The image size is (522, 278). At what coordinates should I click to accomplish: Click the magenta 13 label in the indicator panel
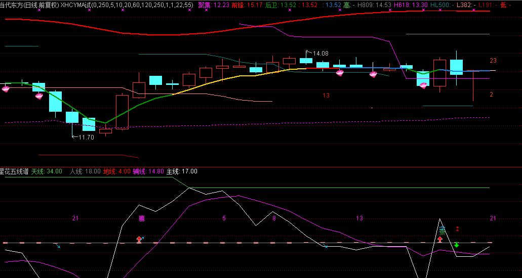359,218
